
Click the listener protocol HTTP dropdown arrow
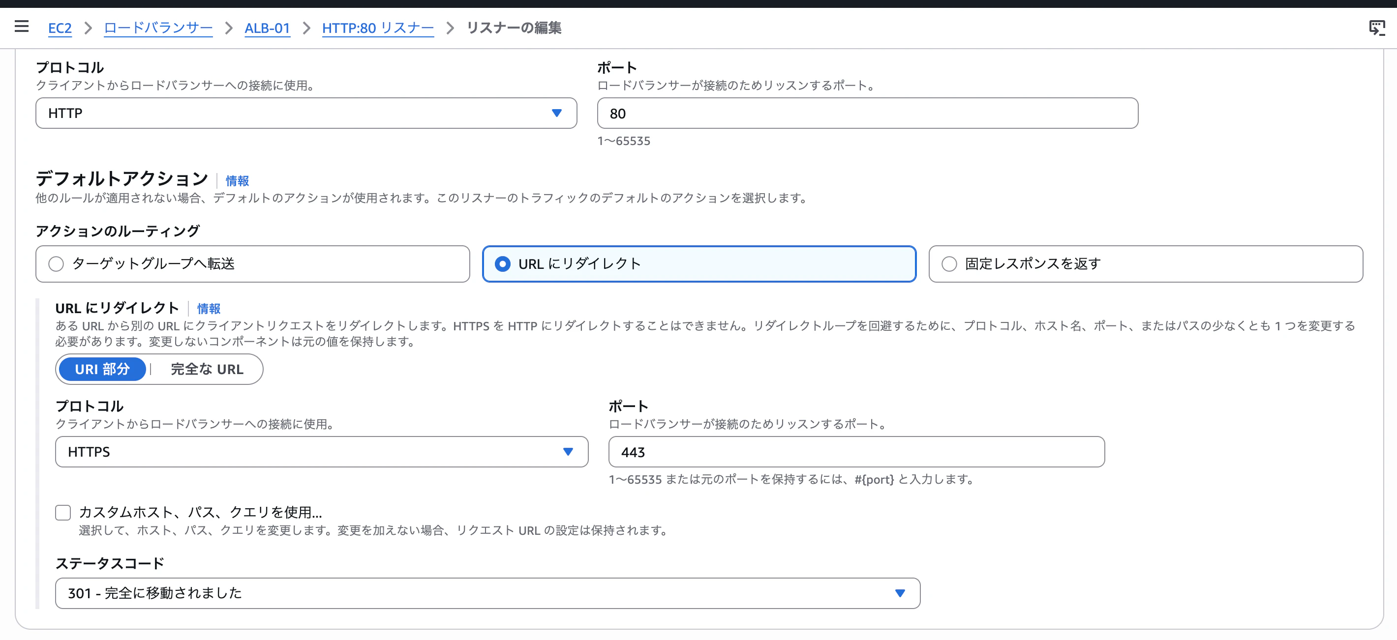point(556,113)
